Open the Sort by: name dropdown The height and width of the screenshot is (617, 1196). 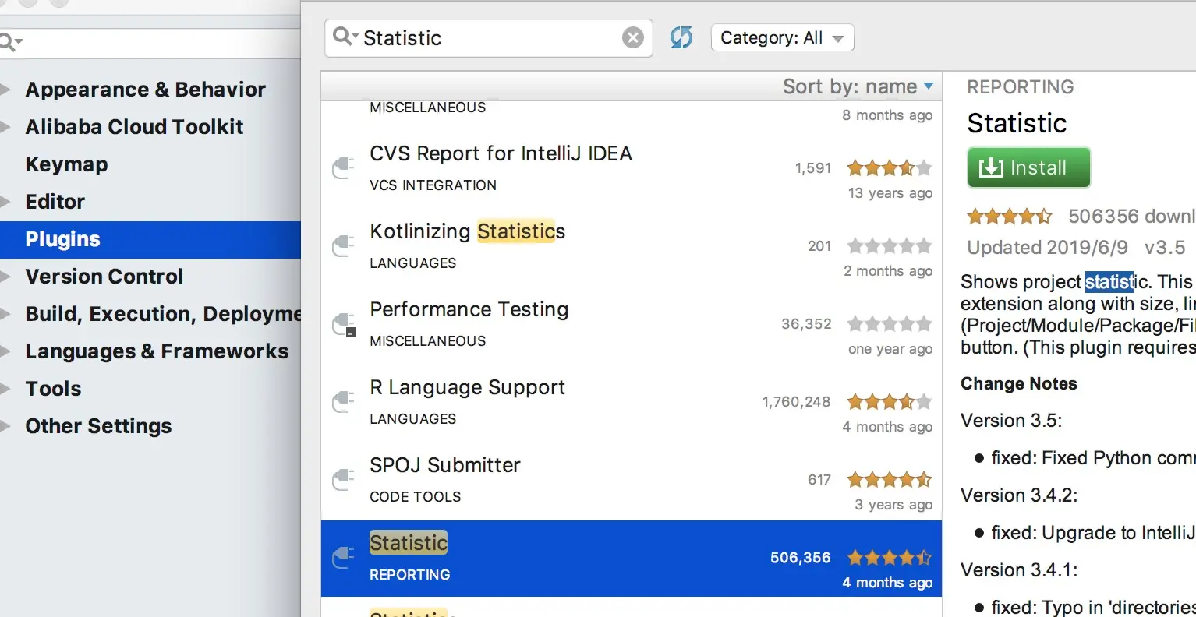[858, 86]
